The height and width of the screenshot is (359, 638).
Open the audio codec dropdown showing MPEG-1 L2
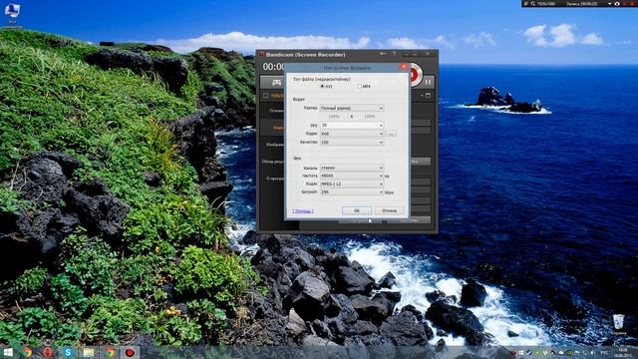[352, 183]
